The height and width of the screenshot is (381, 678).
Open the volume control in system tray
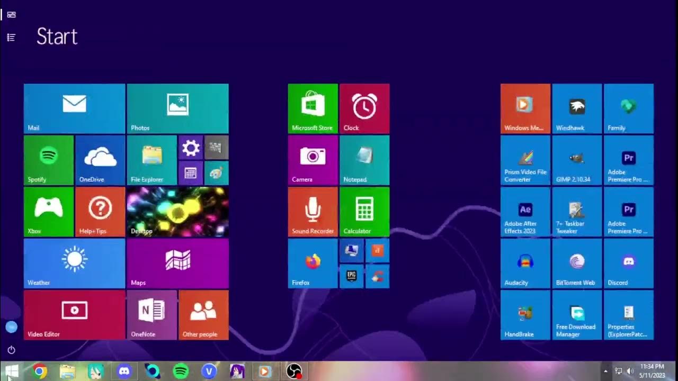[x=630, y=371]
